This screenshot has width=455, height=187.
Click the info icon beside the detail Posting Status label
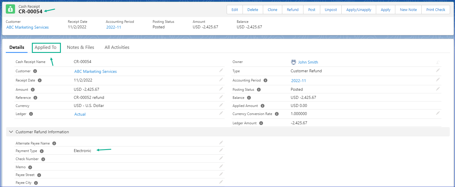(259, 90)
